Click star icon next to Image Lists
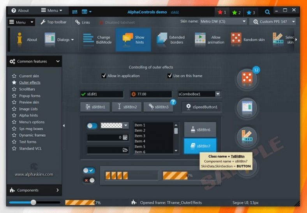This screenshot has height=213, width=307. tap(14, 109)
